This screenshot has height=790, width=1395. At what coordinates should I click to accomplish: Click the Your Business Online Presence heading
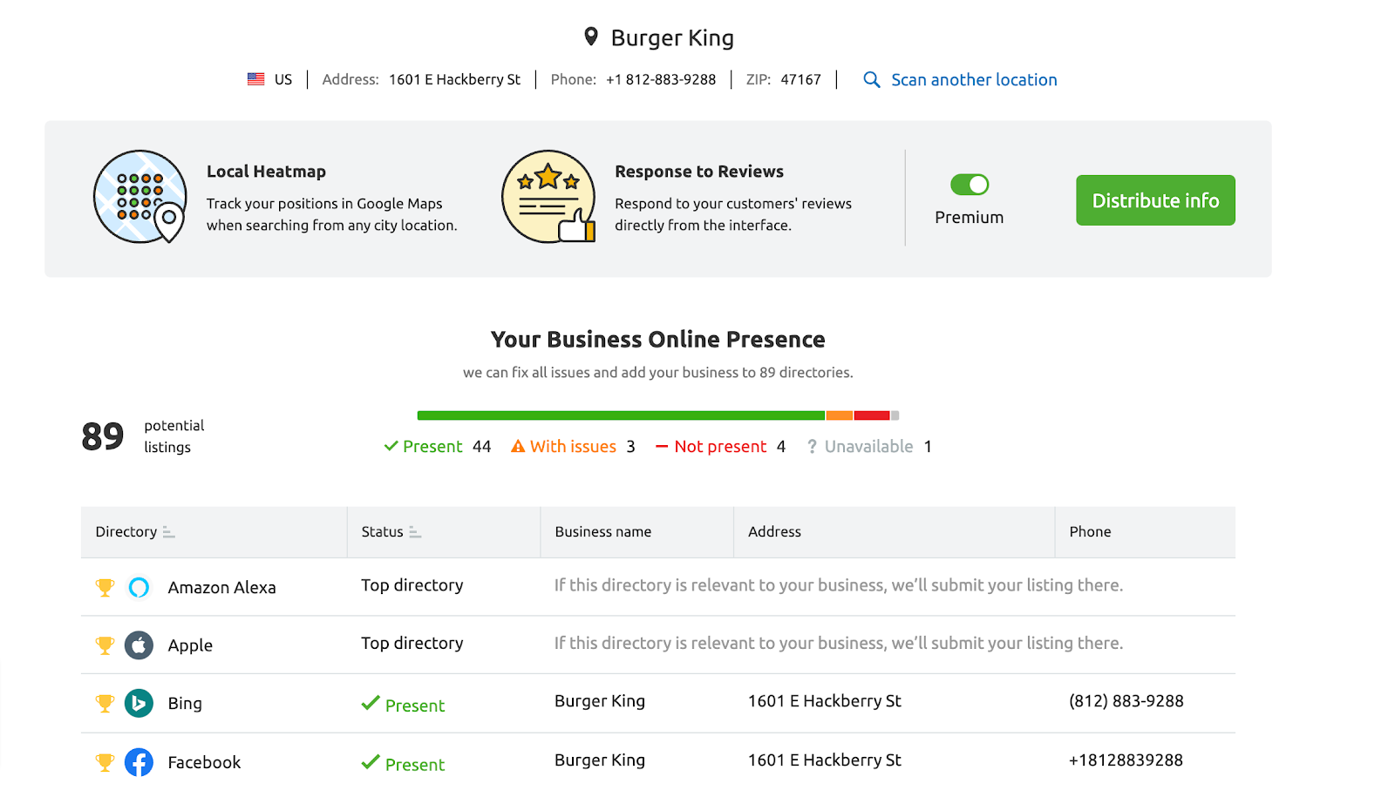click(x=658, y=339)
